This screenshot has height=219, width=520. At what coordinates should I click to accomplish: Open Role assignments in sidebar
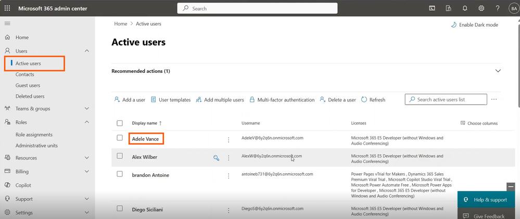point(34,135)
